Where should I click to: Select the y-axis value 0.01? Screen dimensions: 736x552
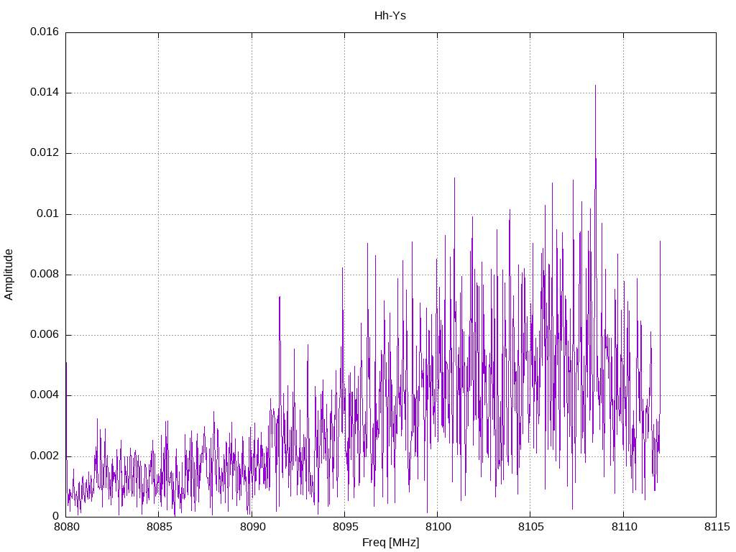[x=48, y=214]
